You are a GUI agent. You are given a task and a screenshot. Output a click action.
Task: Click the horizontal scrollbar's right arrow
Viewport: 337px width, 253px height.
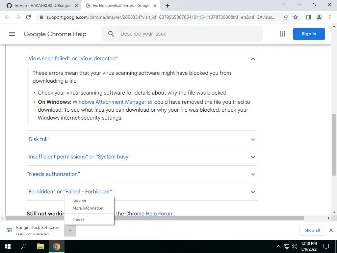pos(328,218)
